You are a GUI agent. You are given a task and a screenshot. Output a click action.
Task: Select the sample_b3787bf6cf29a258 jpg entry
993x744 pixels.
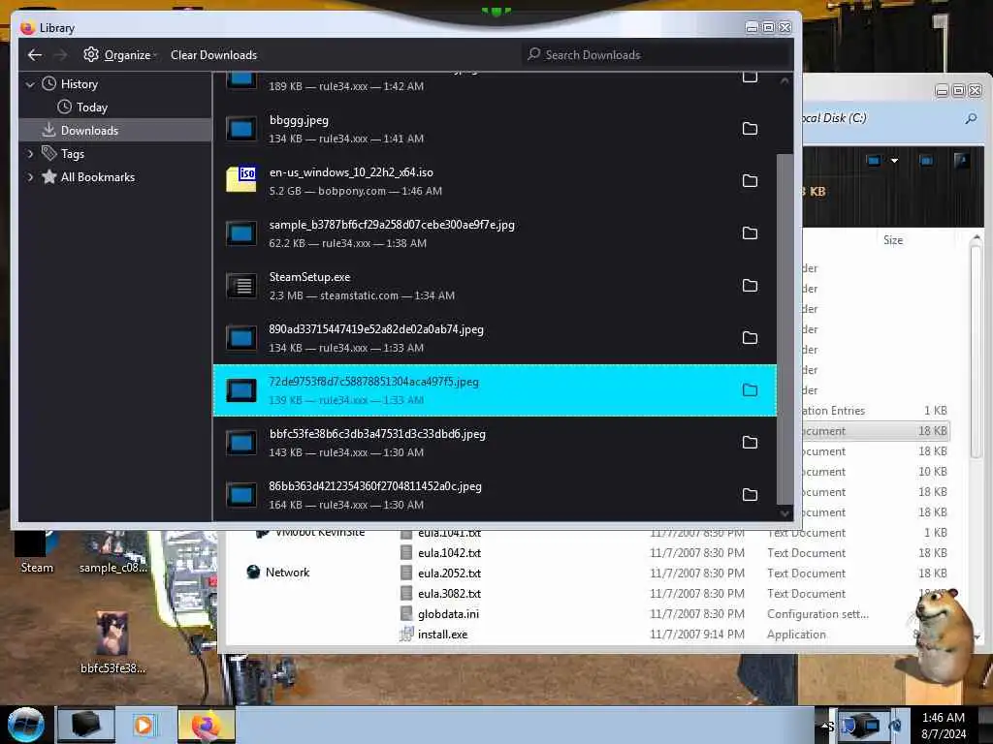pyautogui.click(x=495, y=232)
